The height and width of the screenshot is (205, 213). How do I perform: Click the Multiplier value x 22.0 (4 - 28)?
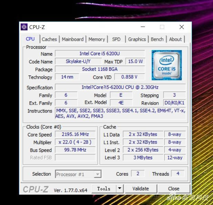pos(75,142)
